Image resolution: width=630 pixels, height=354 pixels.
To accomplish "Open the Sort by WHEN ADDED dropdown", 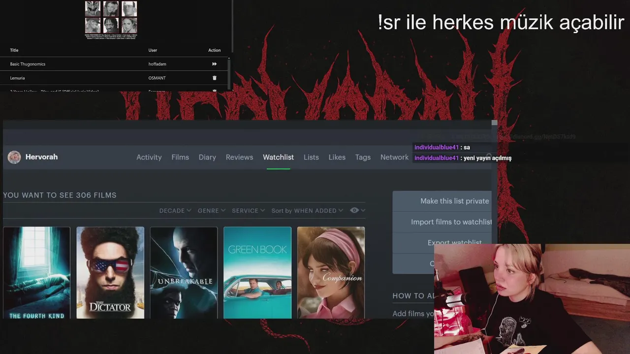I will tap(308, 210).
